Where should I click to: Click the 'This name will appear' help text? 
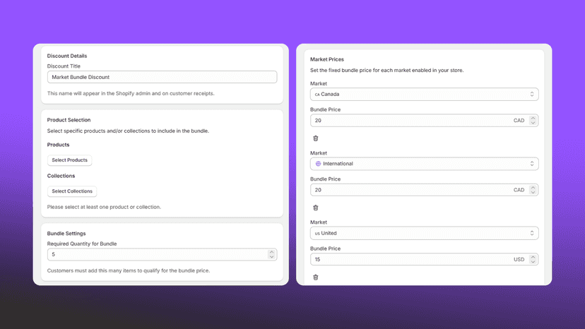[131, 93]
